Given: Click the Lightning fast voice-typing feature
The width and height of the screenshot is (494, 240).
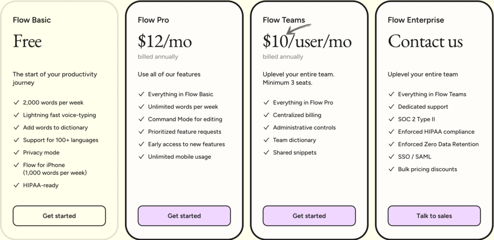Looking at the screenshot, I should pos(59,115).
